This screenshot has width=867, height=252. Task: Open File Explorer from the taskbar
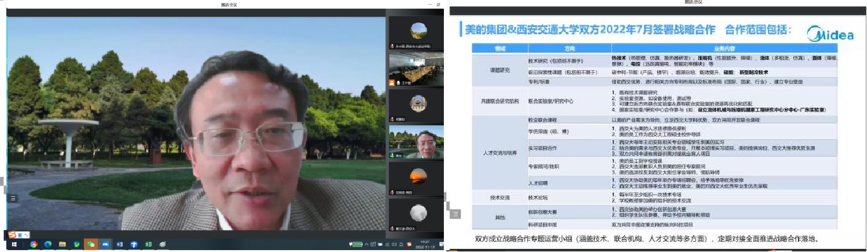pyautogui.click(x=62, y=244)
